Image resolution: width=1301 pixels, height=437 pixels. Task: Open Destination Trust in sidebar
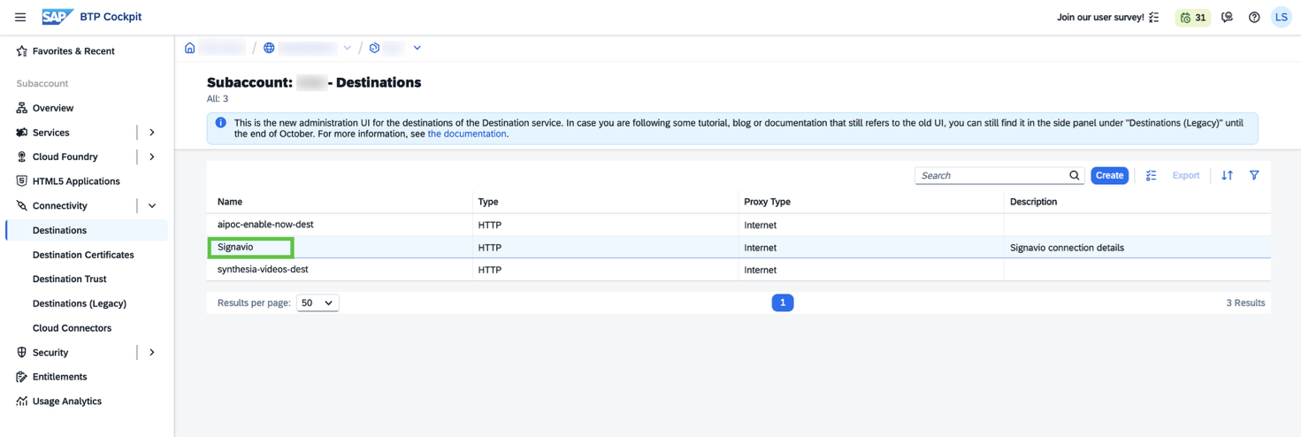(69, 279)
